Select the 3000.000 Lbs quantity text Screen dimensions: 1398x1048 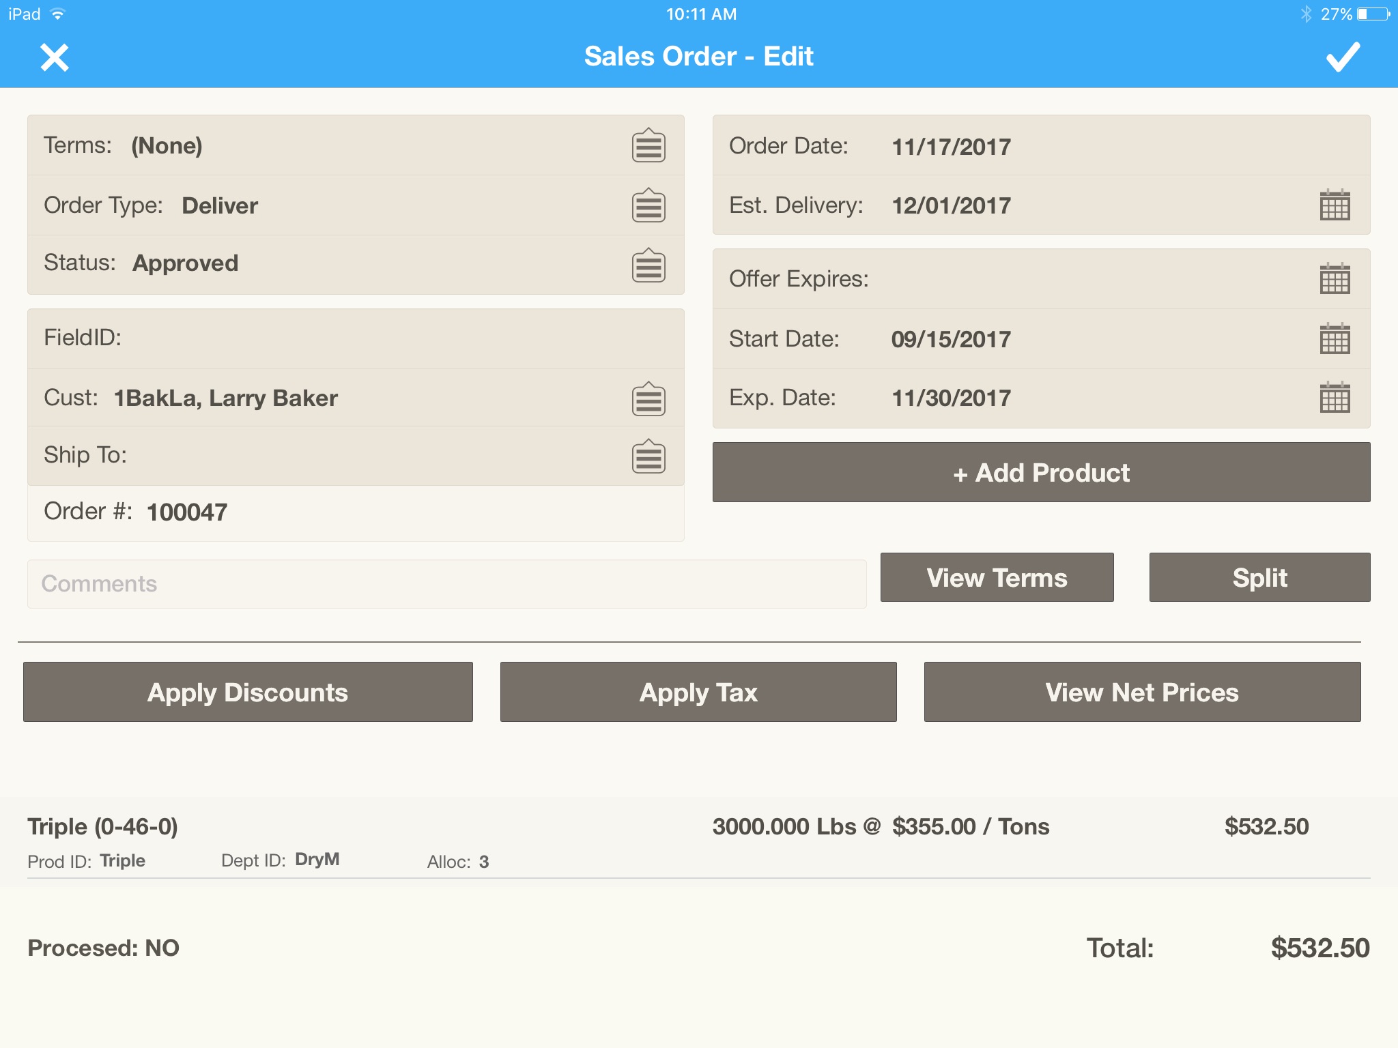pyautogui.click(x=784, y=826)
